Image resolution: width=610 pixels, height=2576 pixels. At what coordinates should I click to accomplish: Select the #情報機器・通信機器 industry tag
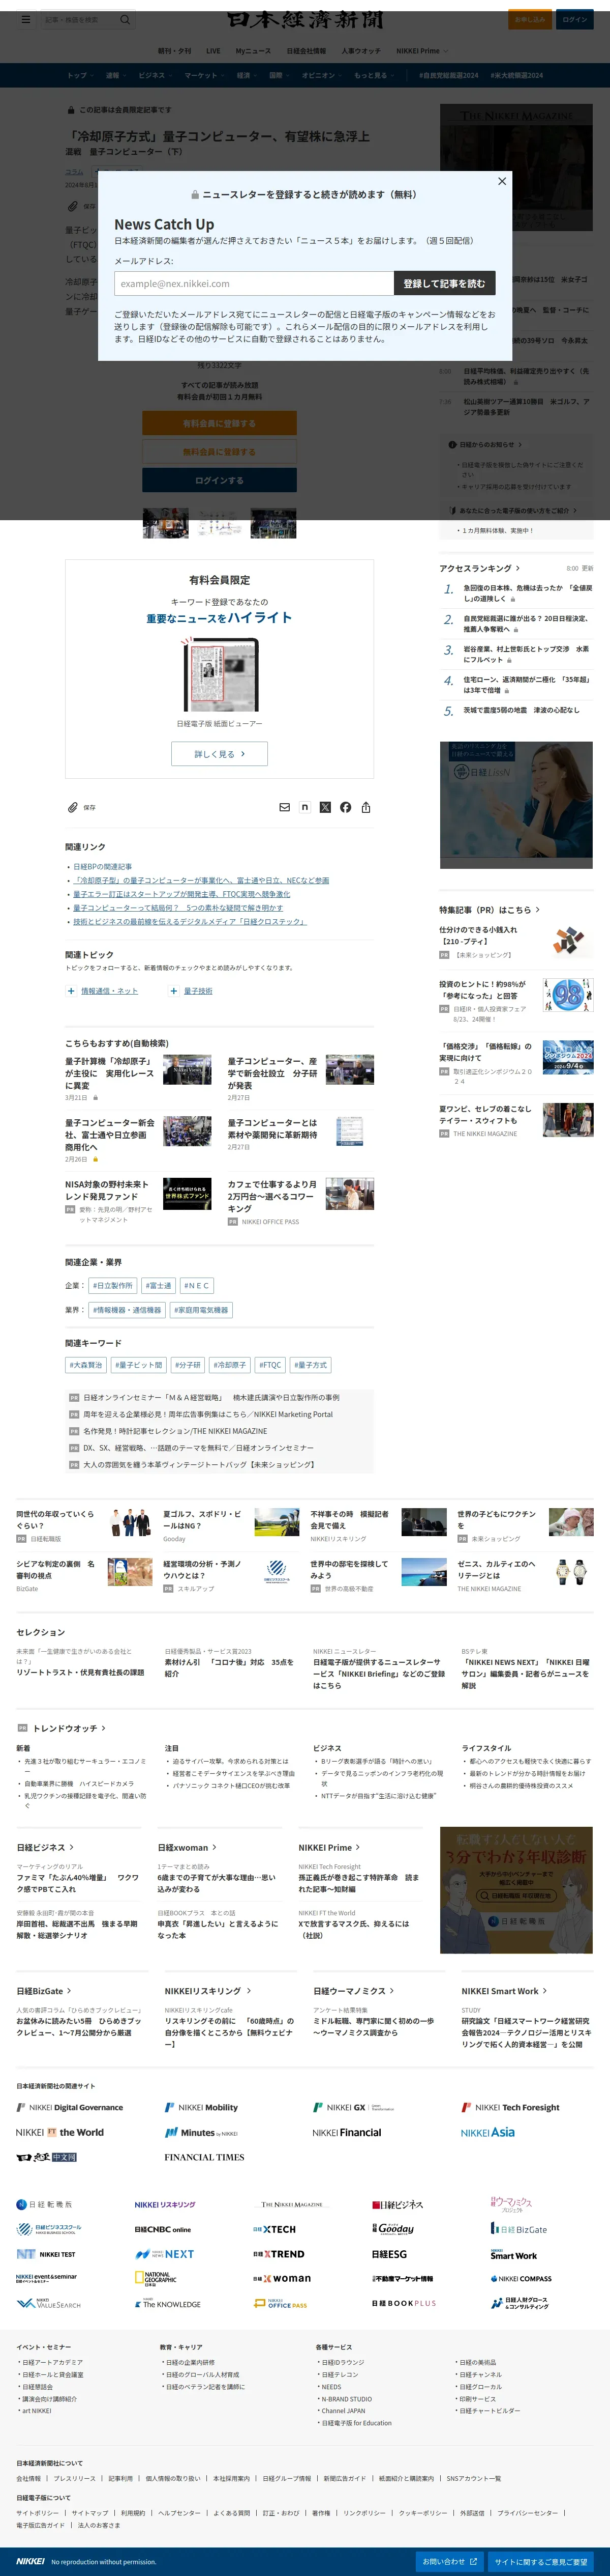(127, 1309)
